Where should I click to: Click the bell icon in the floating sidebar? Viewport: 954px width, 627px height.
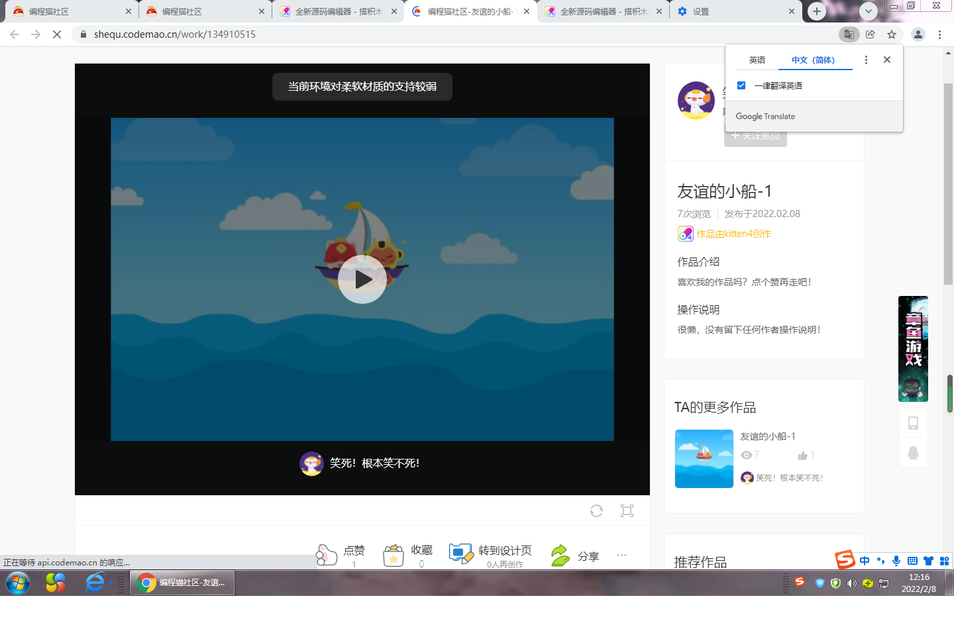(x=913, y=453)
